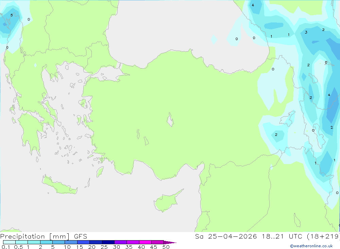The width and height of the screenshot is (340, 249).
Task: Click the 30 to 35 mm purple legend box
Action: click(121, 242)
